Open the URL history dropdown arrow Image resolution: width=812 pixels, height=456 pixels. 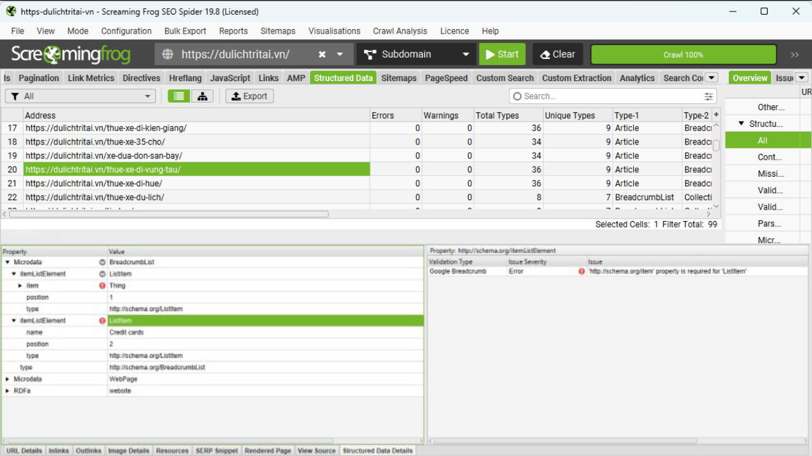[x=340, y=54]
